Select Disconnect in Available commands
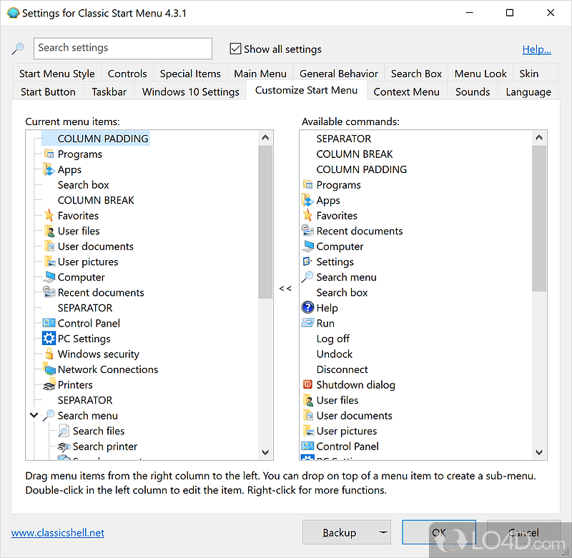This screenshot has height=558, width=572. [x=342, y=369]
